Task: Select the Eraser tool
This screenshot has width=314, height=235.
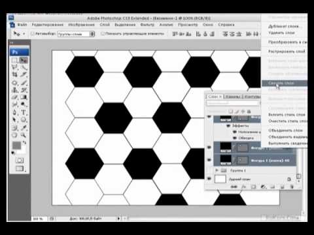Action: [14, 97]
